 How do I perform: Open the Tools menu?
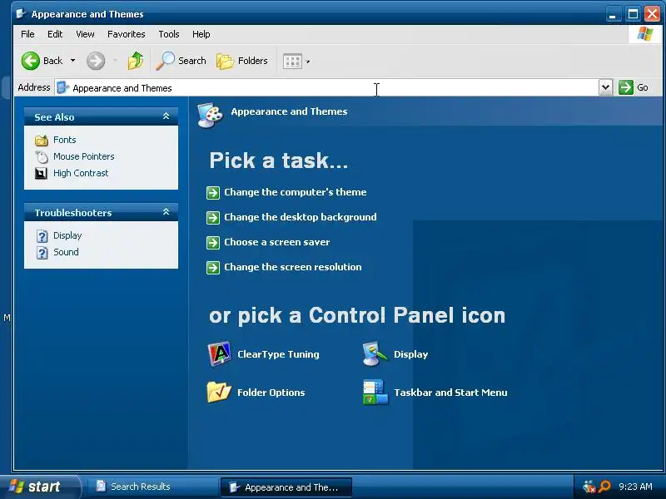pyautogui.click(x=169, y=34)
